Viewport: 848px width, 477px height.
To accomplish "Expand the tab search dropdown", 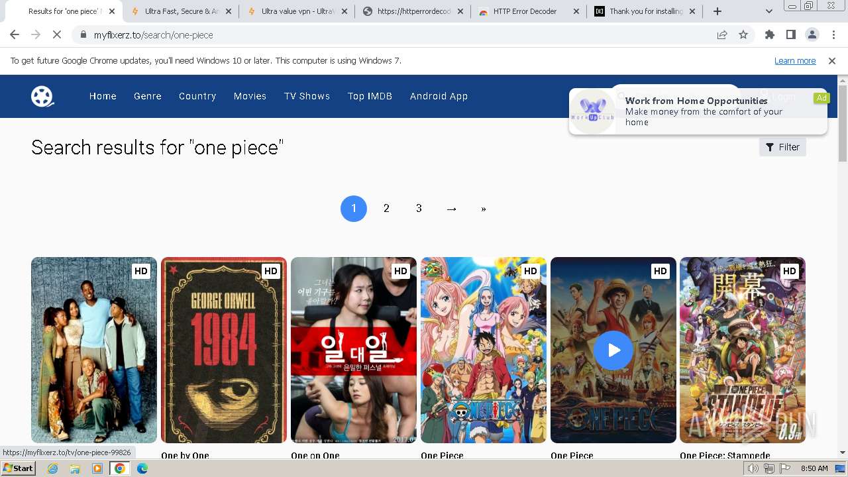I will [769, 11].
